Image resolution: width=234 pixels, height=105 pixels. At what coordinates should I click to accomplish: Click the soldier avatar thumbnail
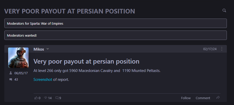pos(18,58)
